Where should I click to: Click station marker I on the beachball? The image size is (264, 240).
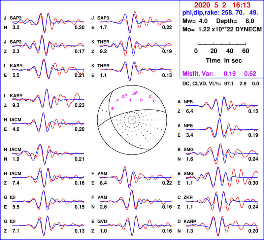coord(130,100)
